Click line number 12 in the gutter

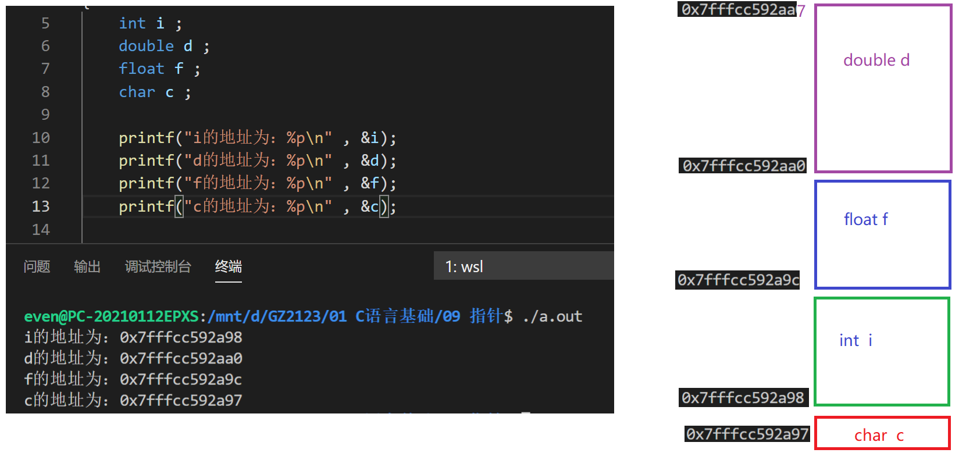(x=41, y=183)
